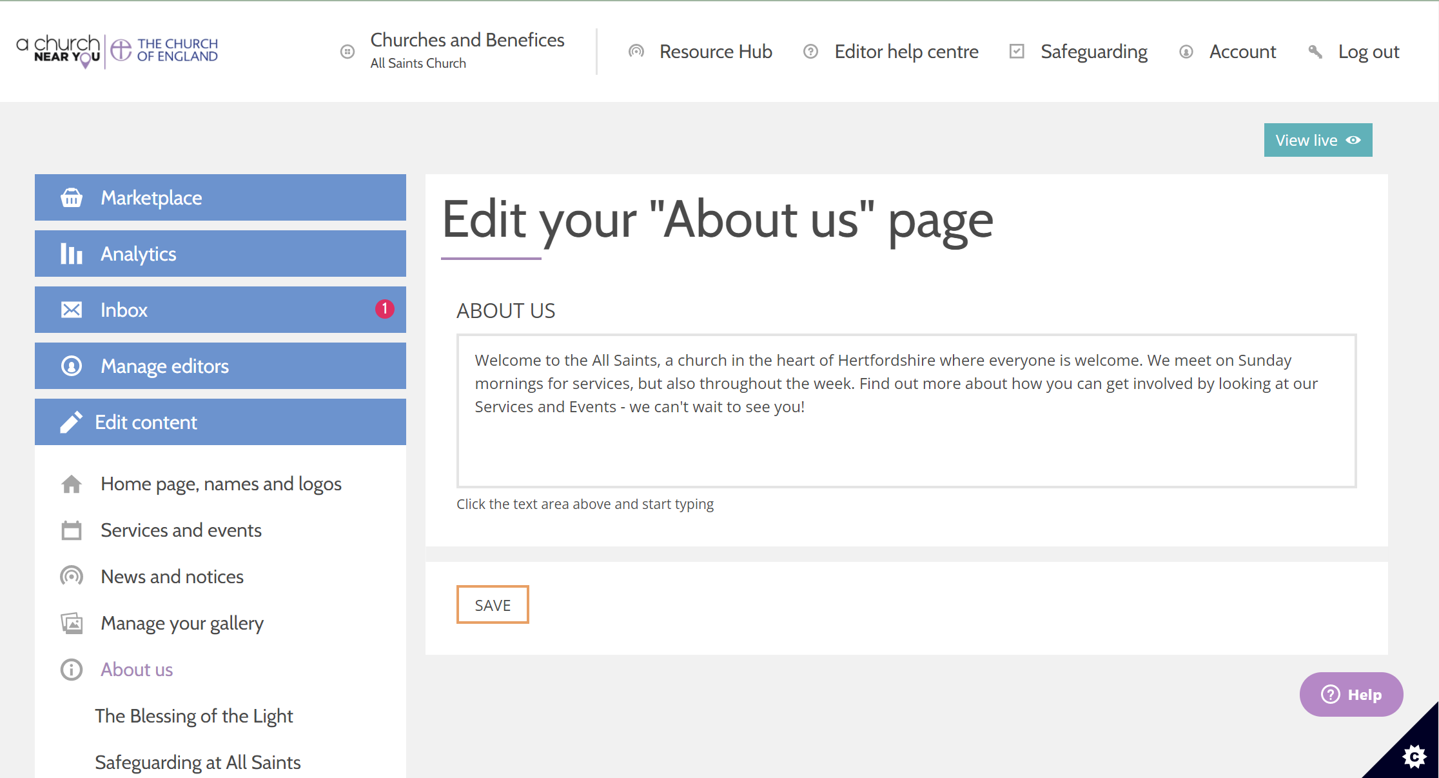1439x778 pixels.
Task: Click the A Church Near You logo
Action: click(x=58, y=51)
